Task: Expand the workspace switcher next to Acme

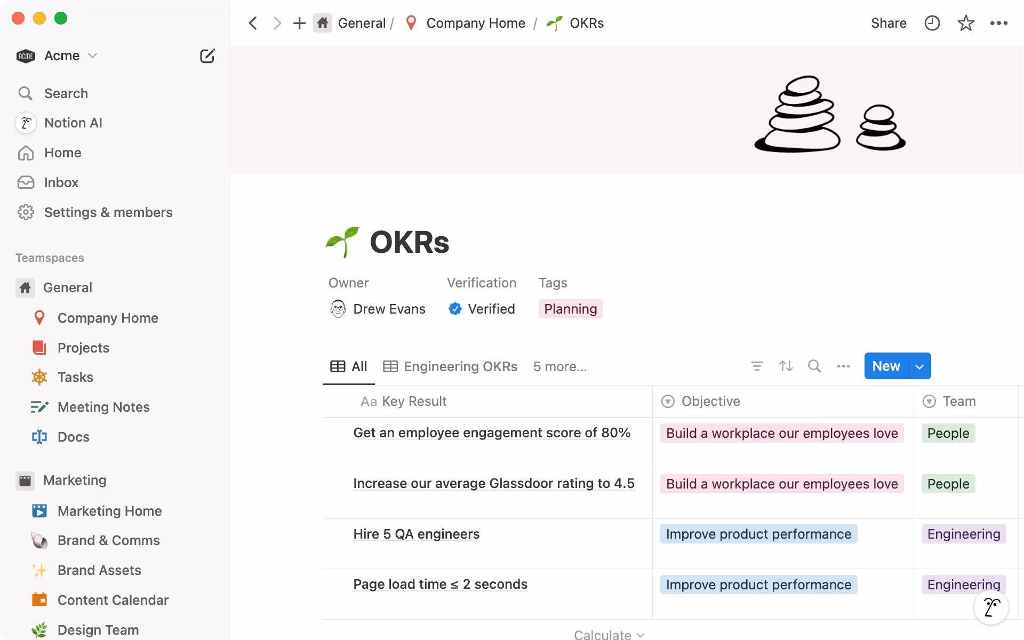Action: 92,55
